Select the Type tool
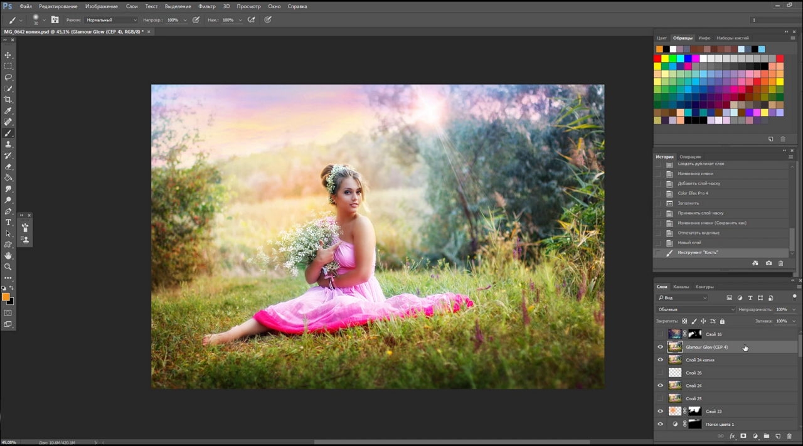803x446 pixels. click(8, 223)
